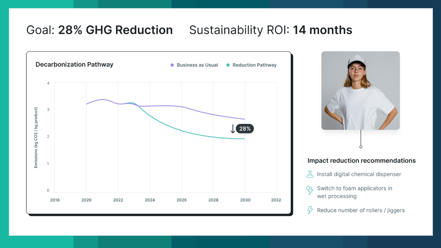Viewport: 441px width, 248px height.
Task: Click the 2030 label on the x-axis
Action: (x=245, y=200)
